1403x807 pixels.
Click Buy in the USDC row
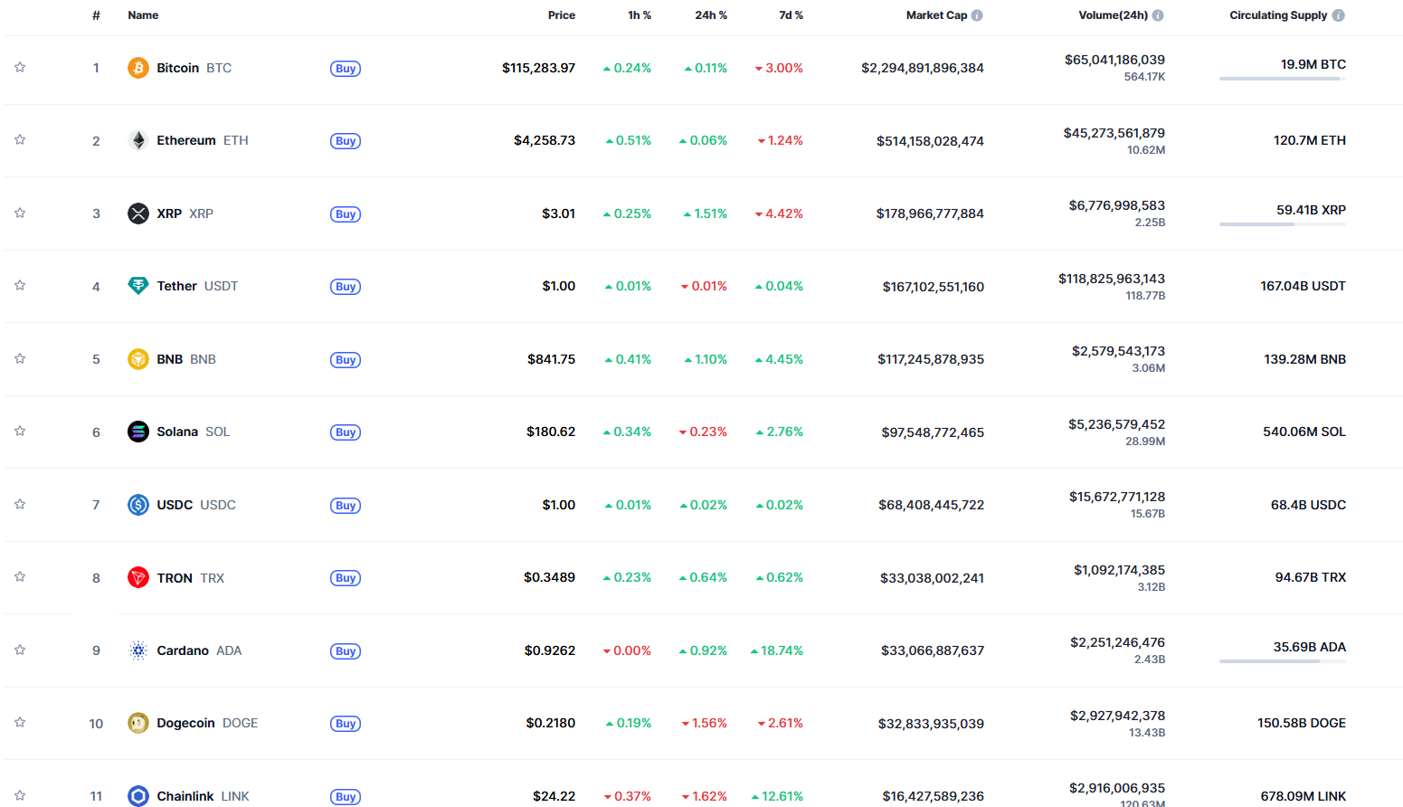coord(346,506)
